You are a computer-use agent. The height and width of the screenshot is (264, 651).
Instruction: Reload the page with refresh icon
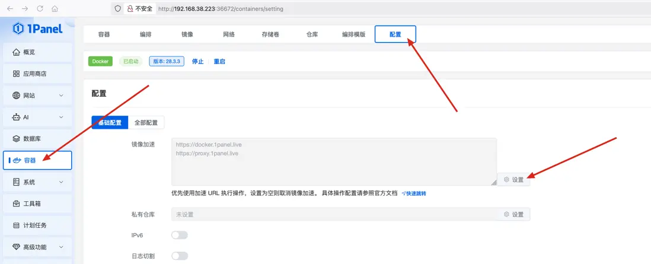(x=40, y=8)
